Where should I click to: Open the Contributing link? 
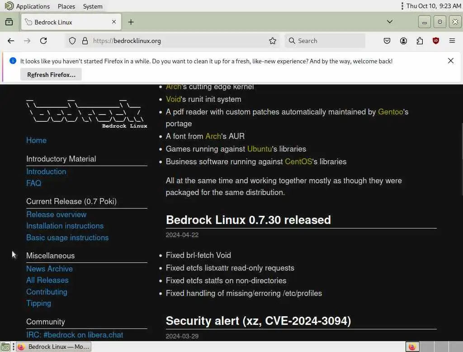point(47,292)
